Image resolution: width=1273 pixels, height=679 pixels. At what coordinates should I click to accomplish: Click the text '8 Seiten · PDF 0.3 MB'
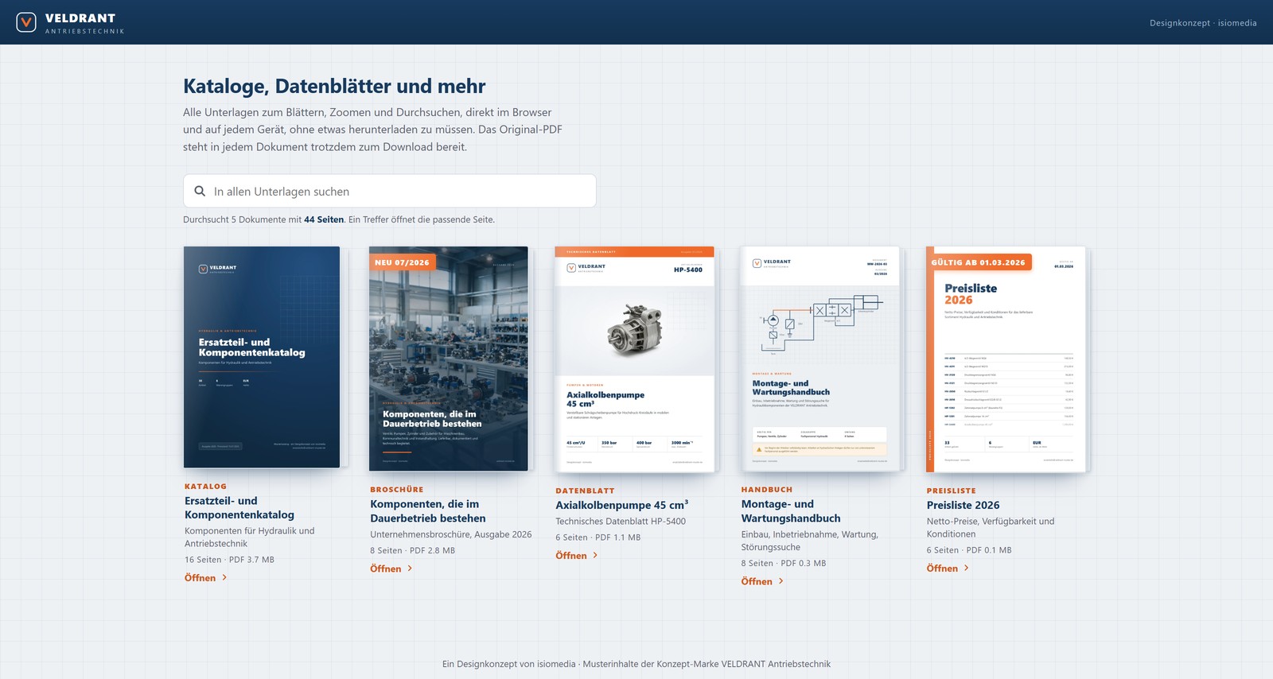coord(784,563)
